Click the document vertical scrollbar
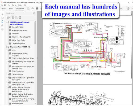Image resolution: width=133 pixels, height=106 pixels. pos(131,47)
